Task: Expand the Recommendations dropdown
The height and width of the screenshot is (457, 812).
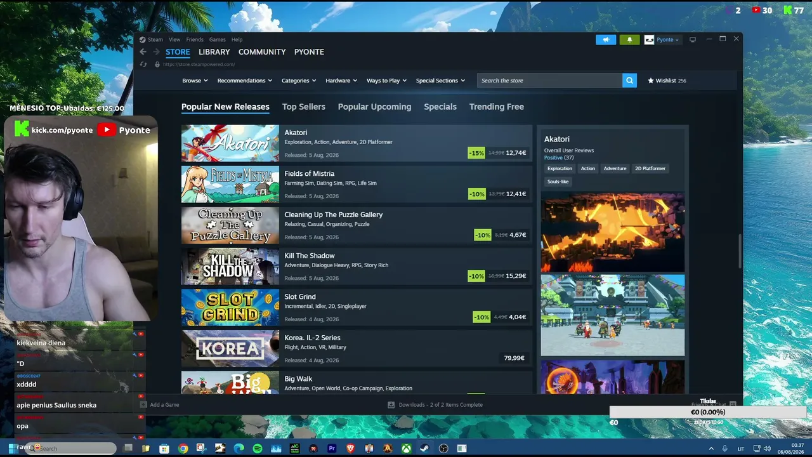Action: click(x=244, y=81)
